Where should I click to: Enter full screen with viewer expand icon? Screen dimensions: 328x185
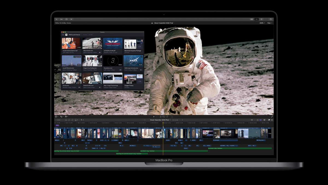tap(272, 116)
